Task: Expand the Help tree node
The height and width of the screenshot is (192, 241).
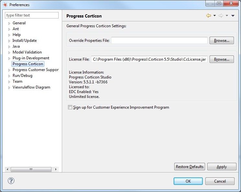Action: (9, 35)
